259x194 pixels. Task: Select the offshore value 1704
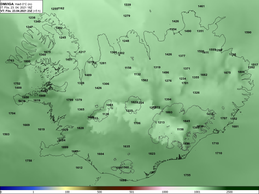pyautogui.click(x=12, y=114)
